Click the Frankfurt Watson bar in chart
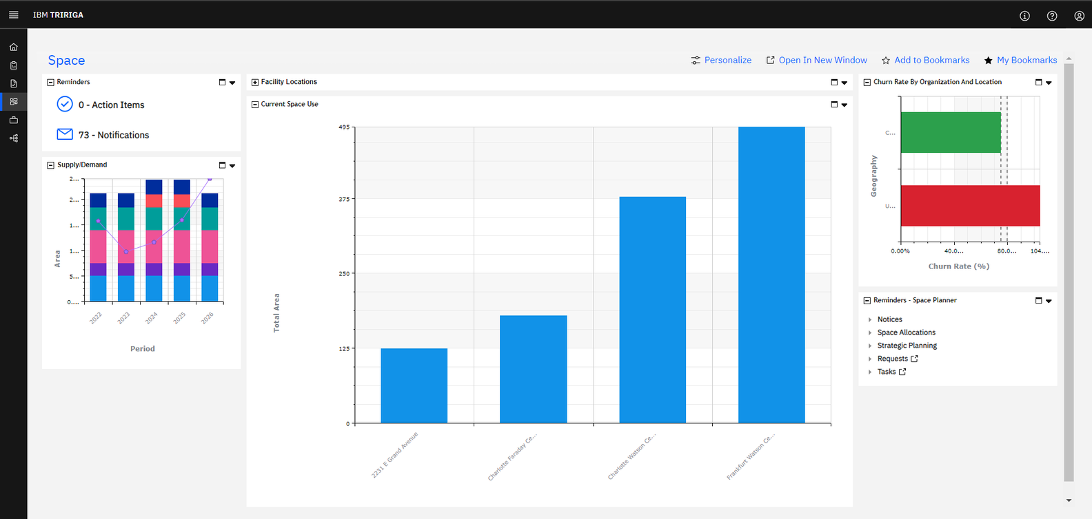1092x519 pixels. tap(771, 275)
